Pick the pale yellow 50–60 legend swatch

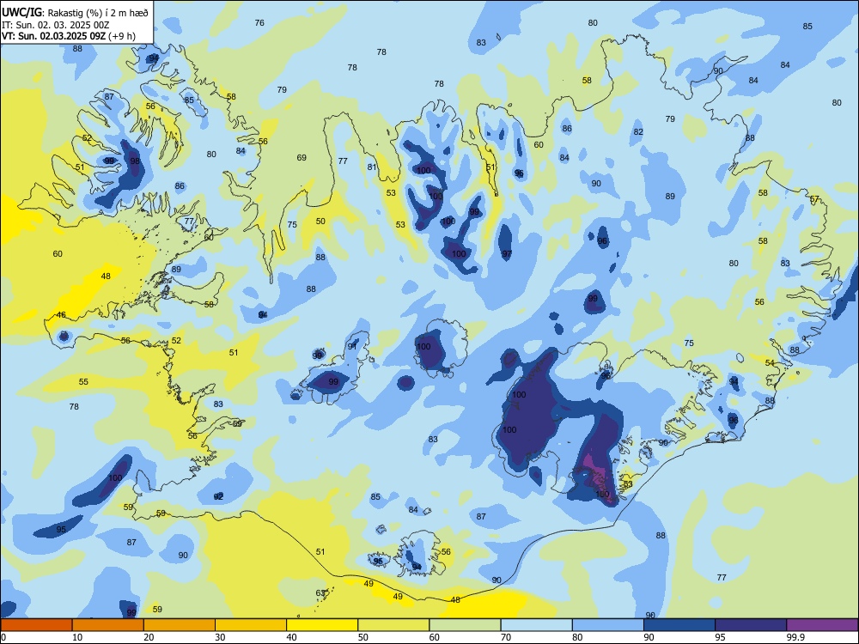pos(393,625)
